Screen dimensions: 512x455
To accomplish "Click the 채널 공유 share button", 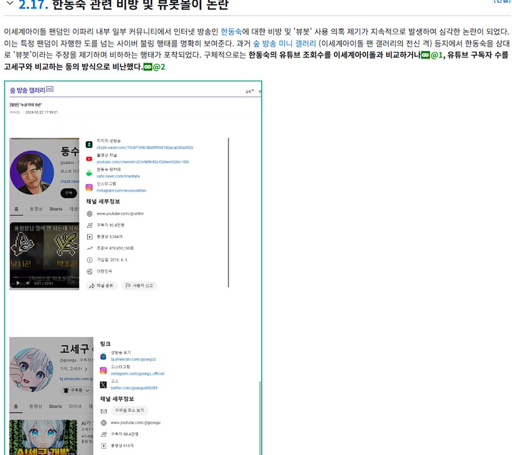I will coord(101,286).
